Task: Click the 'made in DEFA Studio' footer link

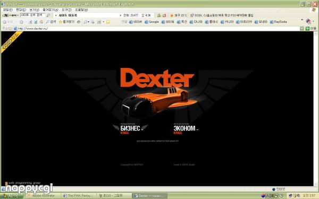Action: pyautogui.click(x=184, y=165)
